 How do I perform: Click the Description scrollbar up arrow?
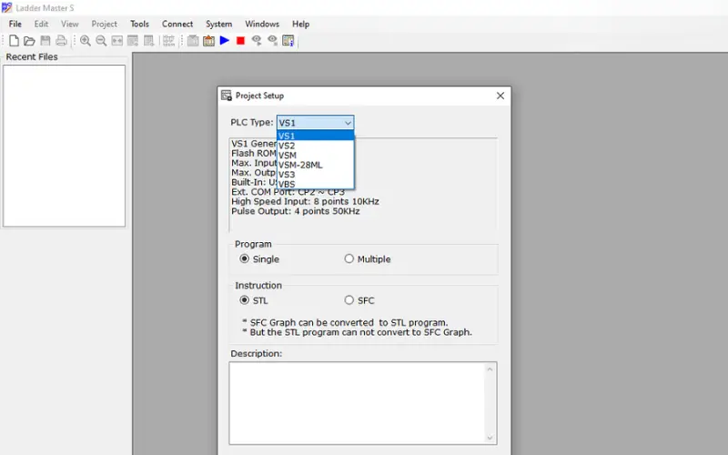point(490,369)
